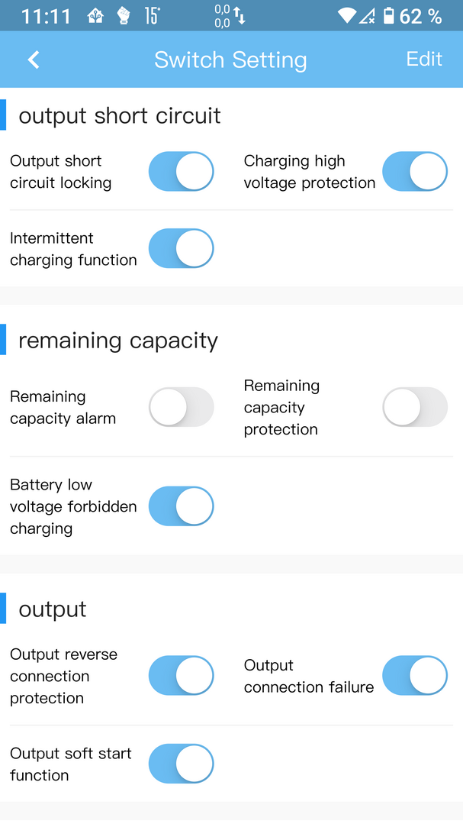Tap the network speed arrows icon

(x=240, y=16)
